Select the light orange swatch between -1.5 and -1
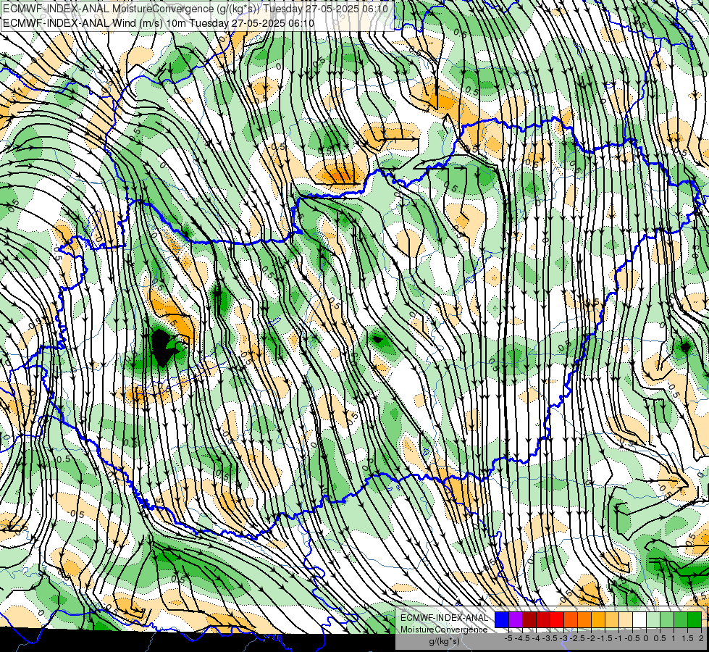The height and width of the screenshot is (652, 709). [x=612, y=620]
